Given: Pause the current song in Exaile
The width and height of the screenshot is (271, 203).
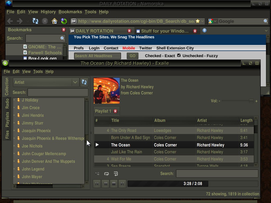Looking at the screenshot, I should point(106,184).
